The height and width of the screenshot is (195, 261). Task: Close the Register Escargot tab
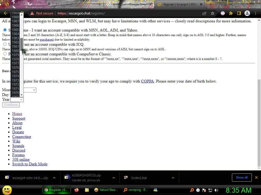(x=201, y=5)
